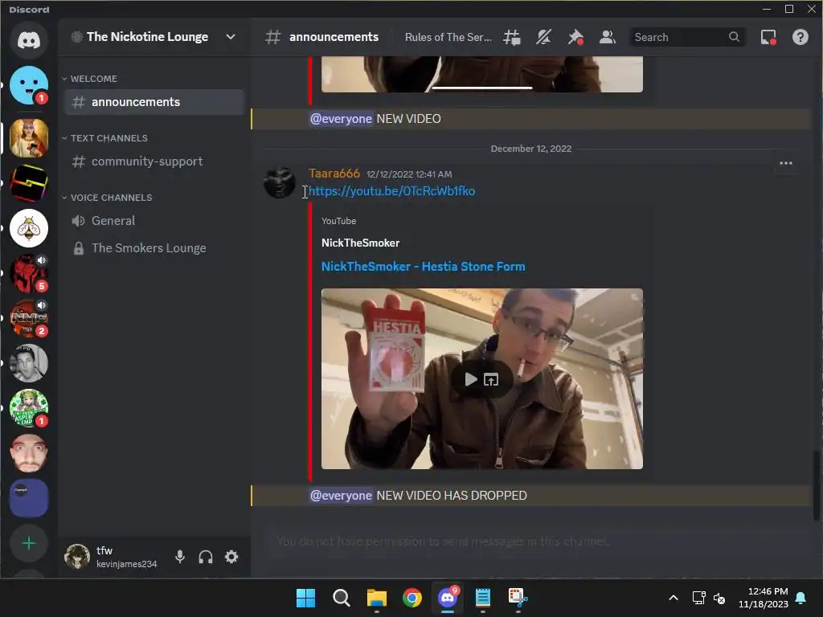Open Notepad from the taskbar
Image resolution: width=823 pixels, height=617 pixels.
pyautogui.click(x=483, y=598)
